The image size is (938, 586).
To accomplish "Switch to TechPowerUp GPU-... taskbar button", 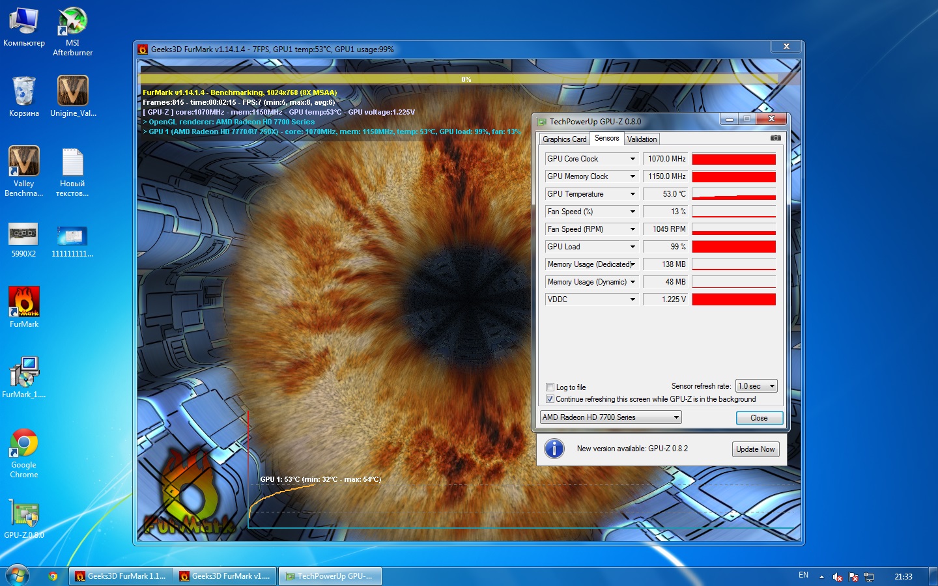I will [x=330, y=576].
